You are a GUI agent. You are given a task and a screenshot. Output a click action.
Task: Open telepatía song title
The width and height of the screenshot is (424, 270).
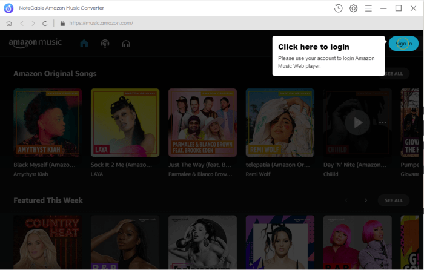(277, 165)
